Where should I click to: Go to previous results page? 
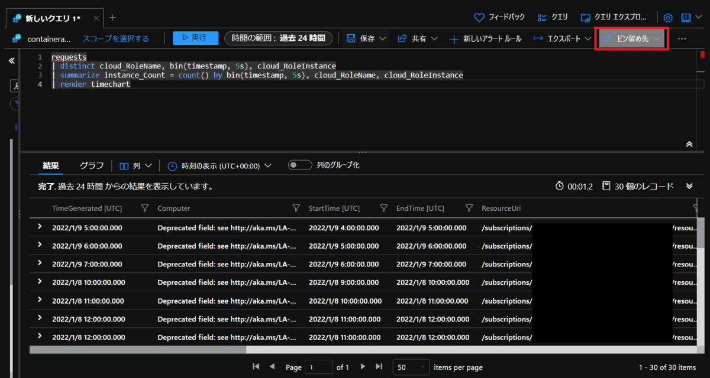(272, 367)
